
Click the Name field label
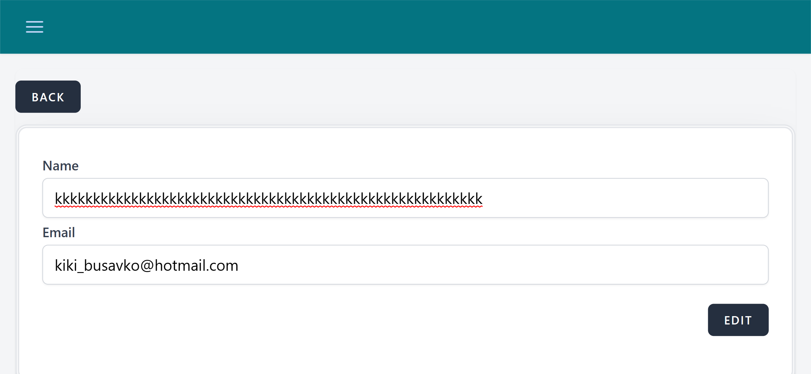click(x=61, y=166)
